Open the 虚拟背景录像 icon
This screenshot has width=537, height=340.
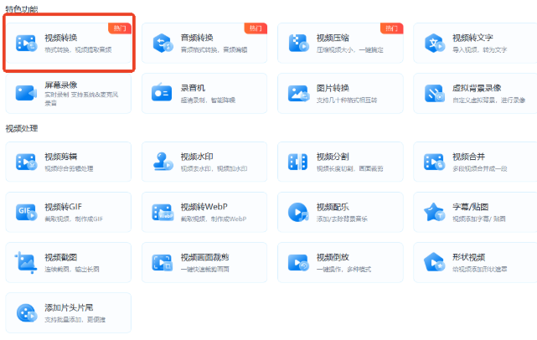click(x=434, y=94)
